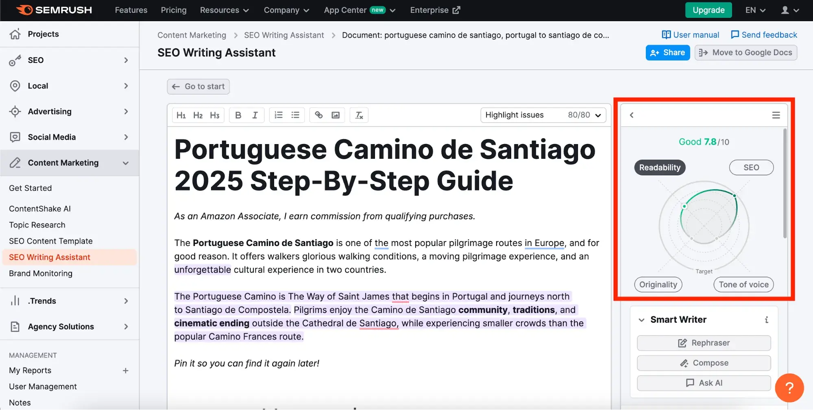Viewport: 813px width, 410px height.
Task: Open the help question mark bubble
Action: (789, 388)
